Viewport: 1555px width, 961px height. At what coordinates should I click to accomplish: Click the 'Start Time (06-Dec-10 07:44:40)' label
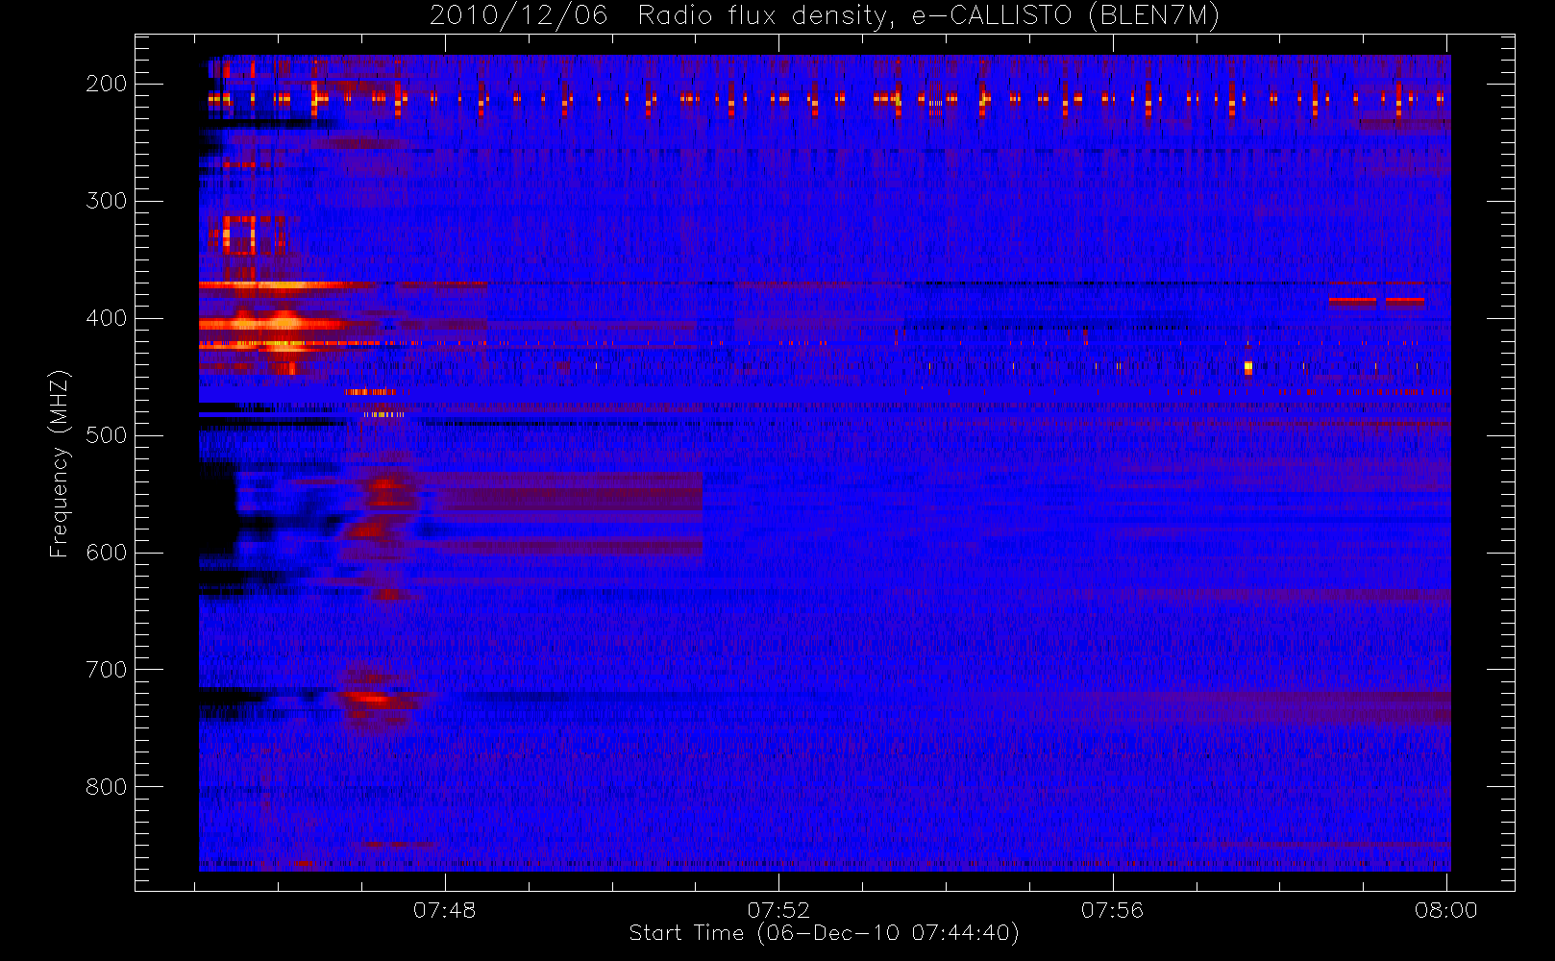pyautogui.click(x=824, y=933)
